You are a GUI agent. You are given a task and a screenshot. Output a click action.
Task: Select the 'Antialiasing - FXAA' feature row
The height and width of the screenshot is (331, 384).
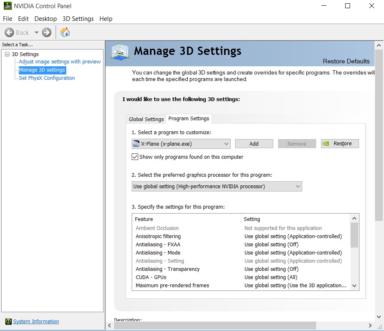click(x=241, y=245)
